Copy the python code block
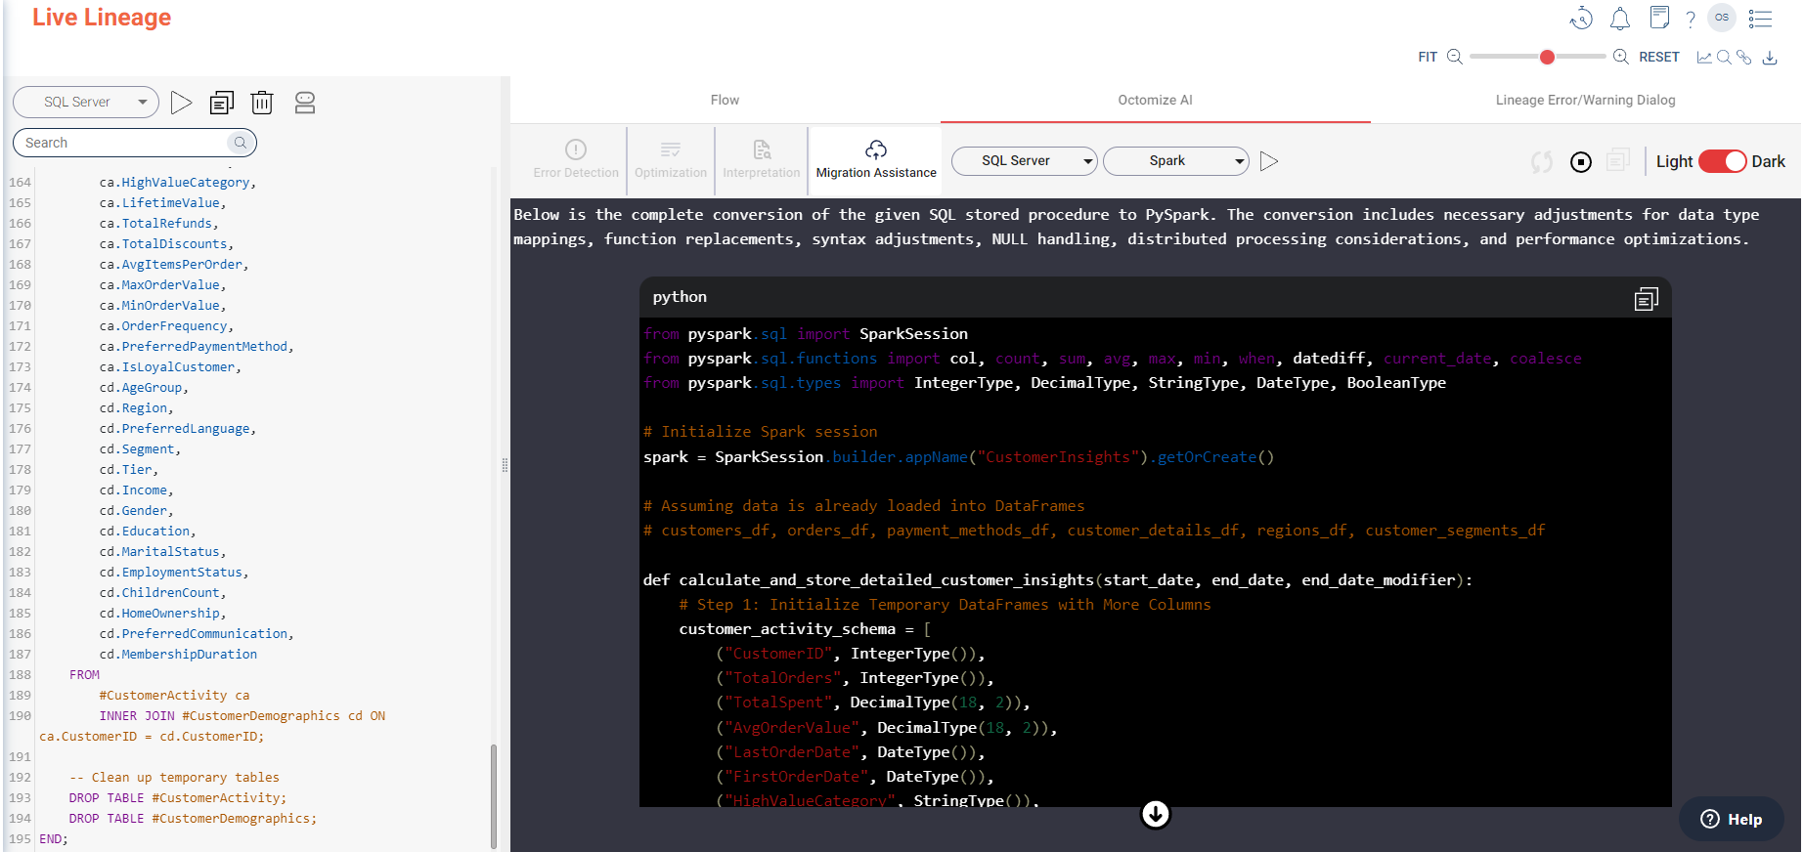The height and width of the screenshot is (852, 1804). tap(1647, 299)
